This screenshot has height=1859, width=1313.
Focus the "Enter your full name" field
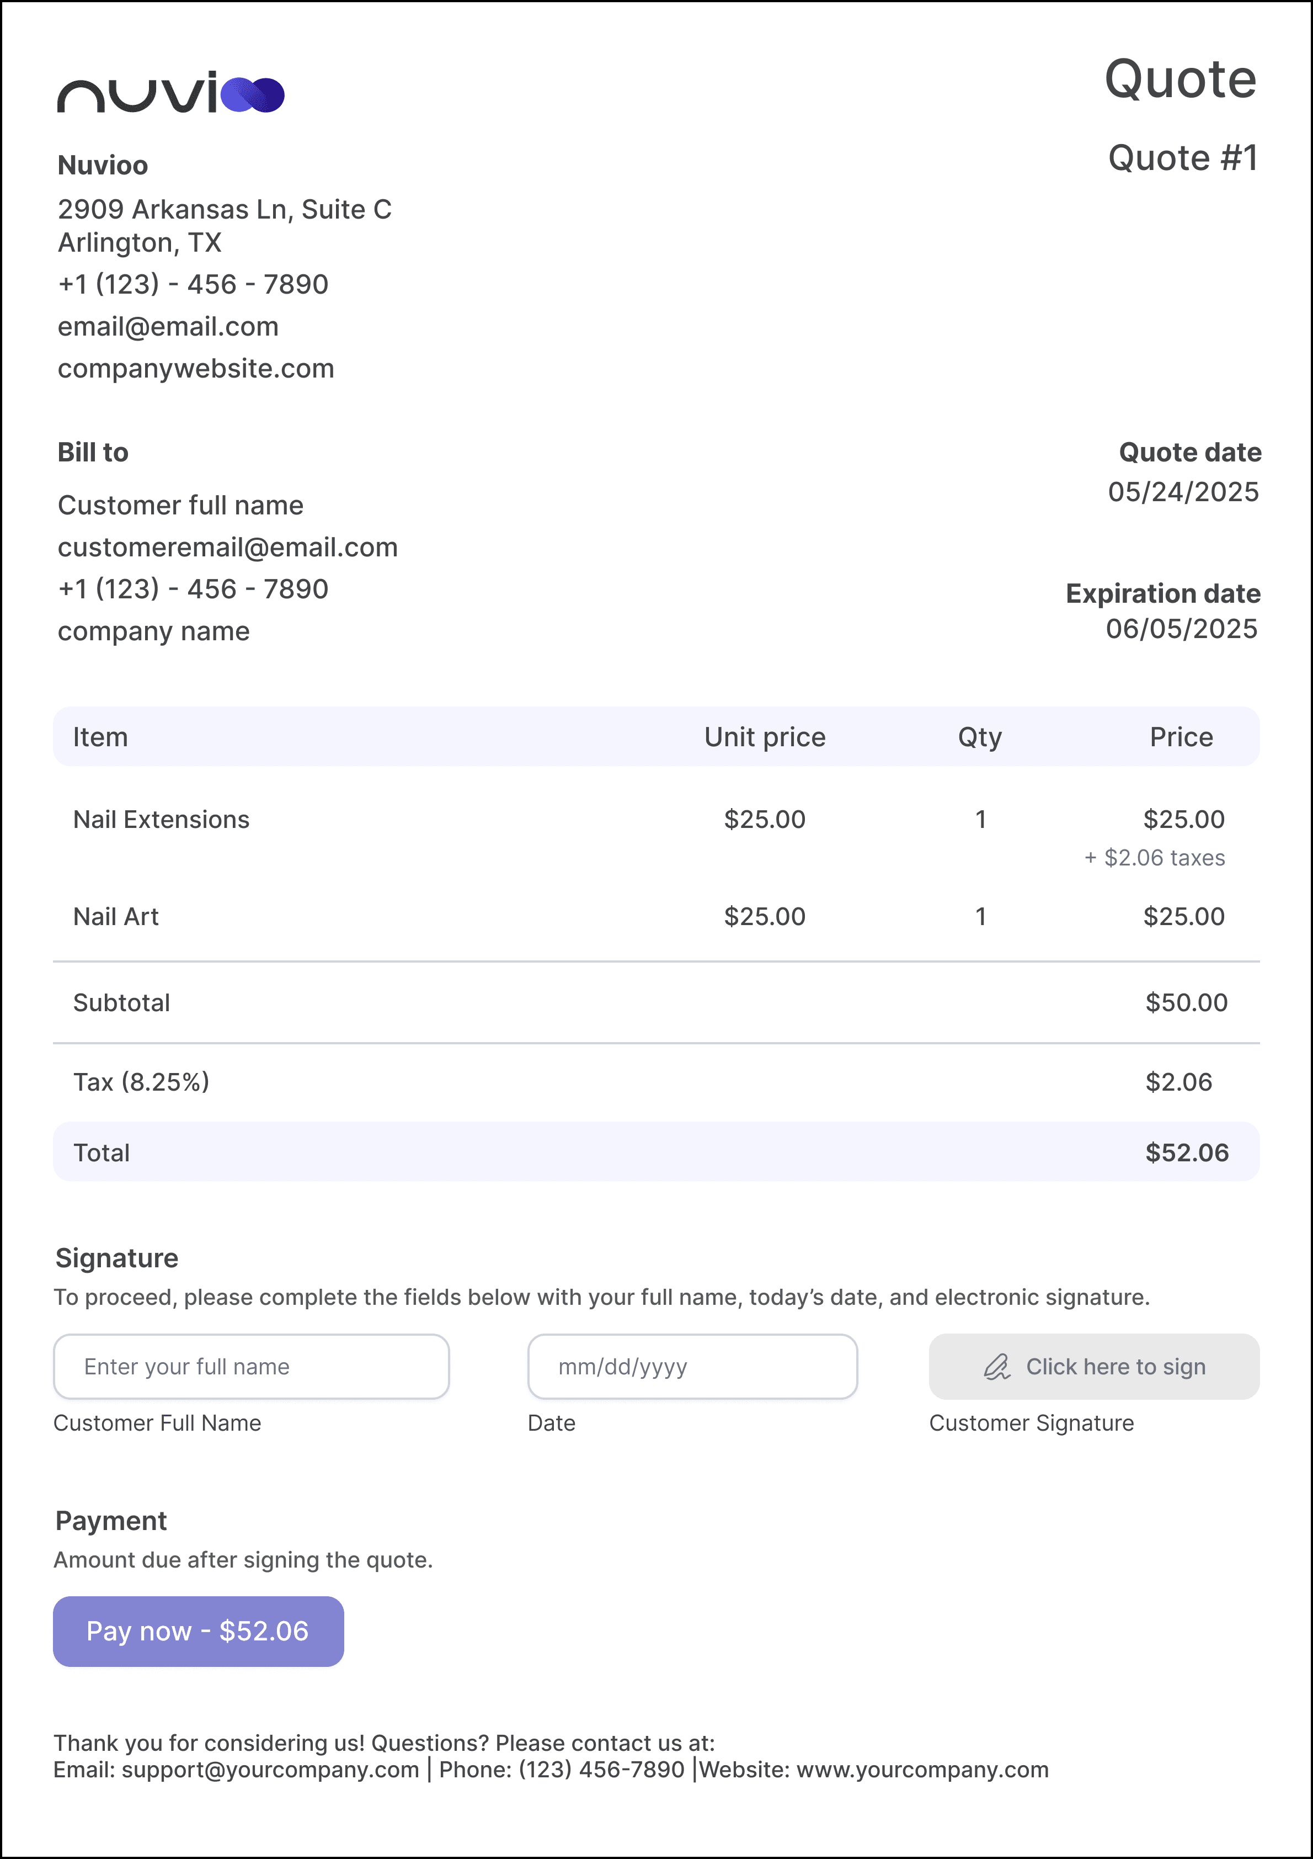click(x=251, y=1367)
